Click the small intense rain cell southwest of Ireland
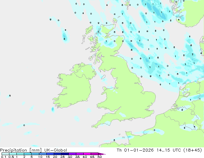Screen dimensions: 204x158 53,109
